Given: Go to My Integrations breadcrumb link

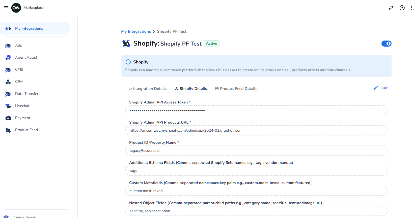Looking at the screenshot, I should click(136, 31).
